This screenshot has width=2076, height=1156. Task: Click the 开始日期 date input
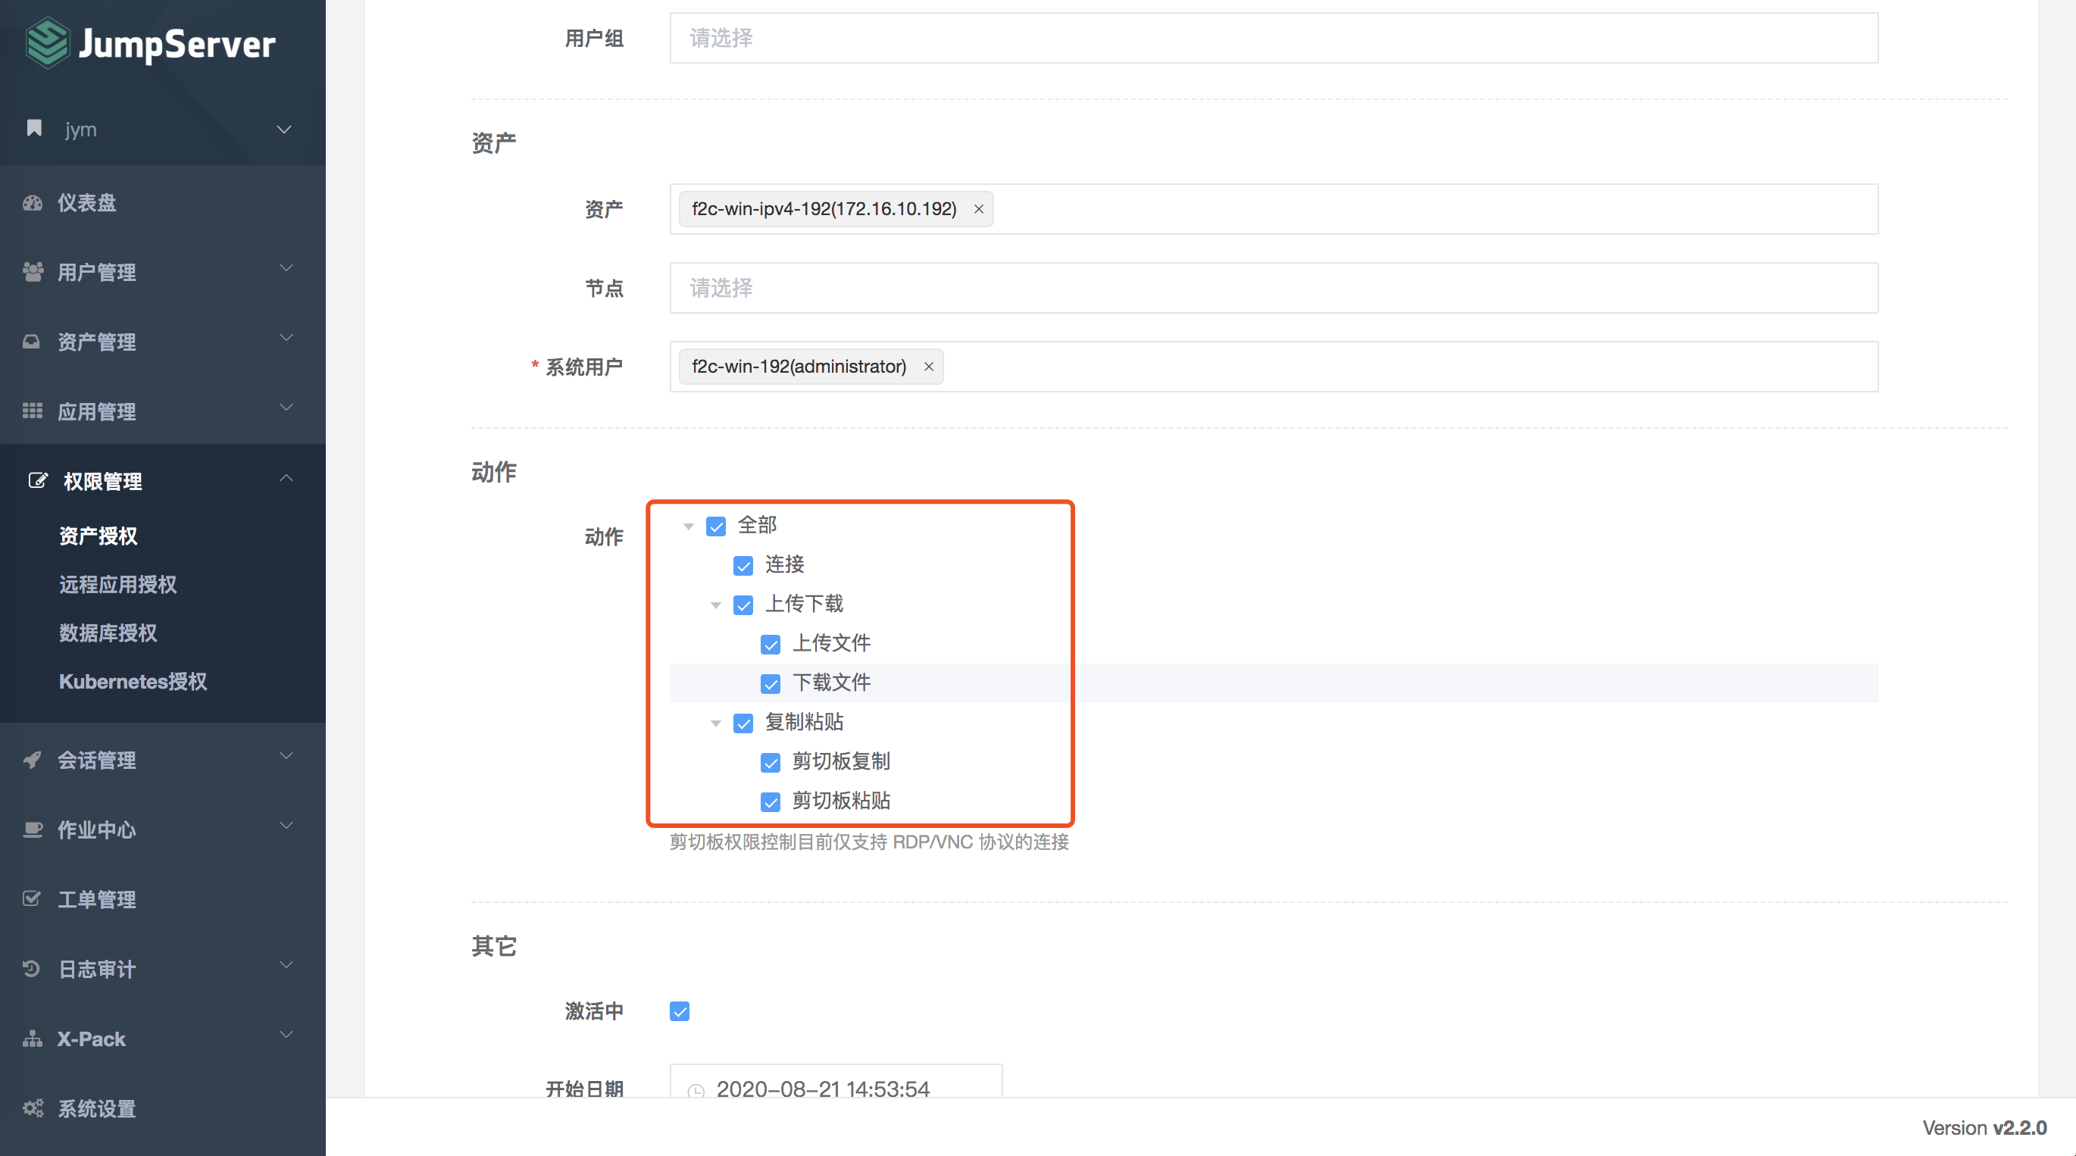click(836, 1082)
